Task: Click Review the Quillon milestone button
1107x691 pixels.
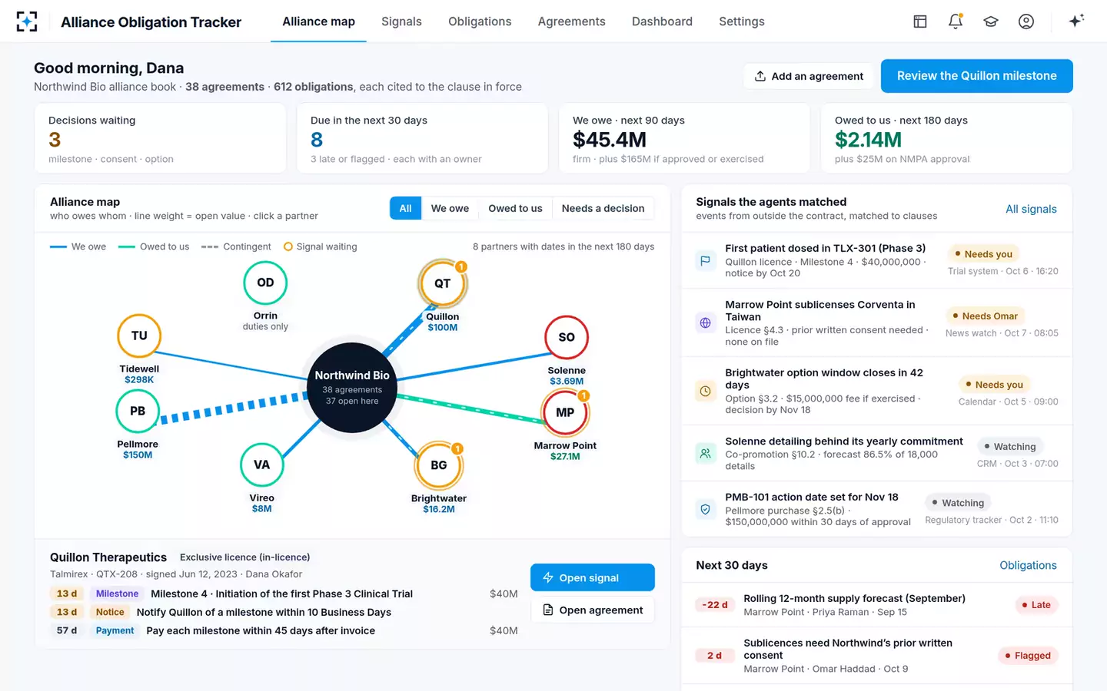Action: point(976,76)
